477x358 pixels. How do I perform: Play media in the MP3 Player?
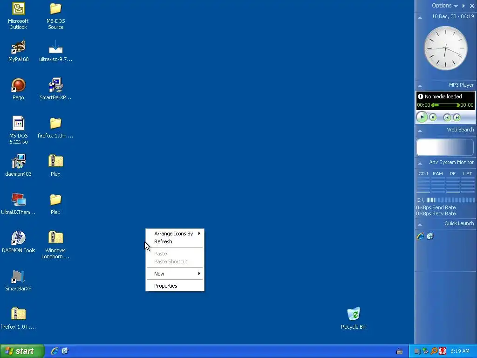pyautogui.click(x=422, y=117)
